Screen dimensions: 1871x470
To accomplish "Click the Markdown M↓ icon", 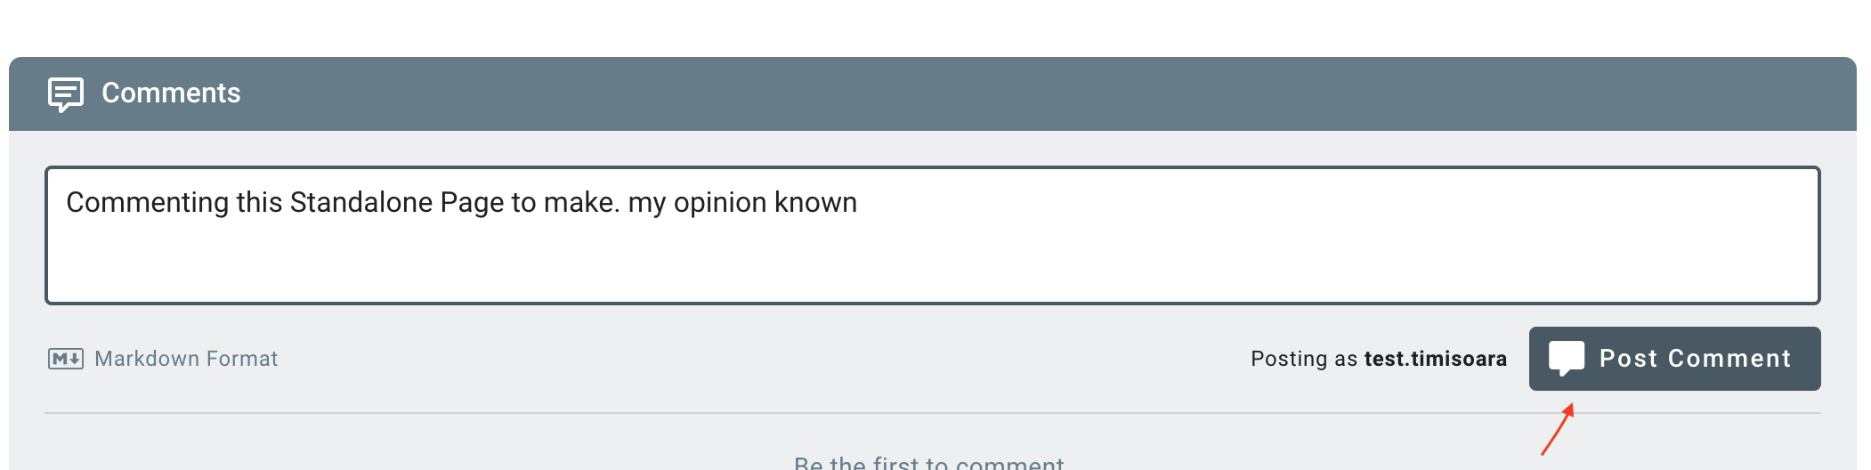I will (x=66, y=359).
